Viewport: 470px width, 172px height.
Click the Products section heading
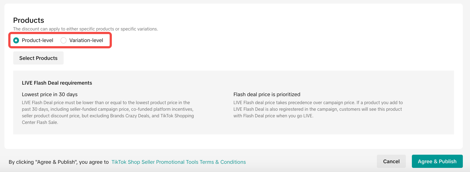point(29,20)
